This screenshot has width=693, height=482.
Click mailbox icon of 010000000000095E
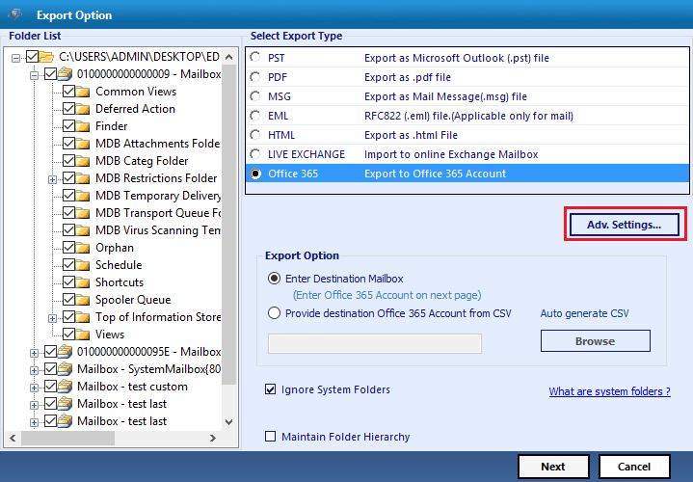tap(65, 352)
